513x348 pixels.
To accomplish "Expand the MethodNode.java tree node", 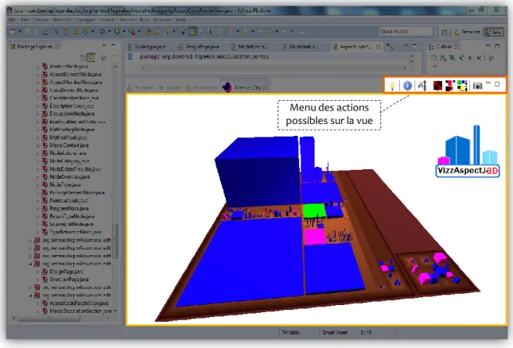I will coord(37,137).
